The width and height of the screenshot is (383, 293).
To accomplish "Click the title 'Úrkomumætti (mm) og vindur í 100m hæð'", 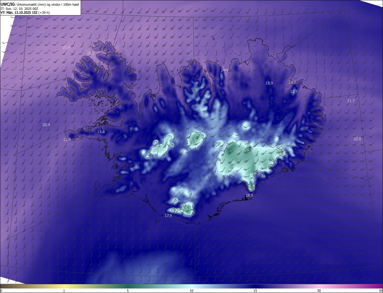I will click(x=48, y=4).
